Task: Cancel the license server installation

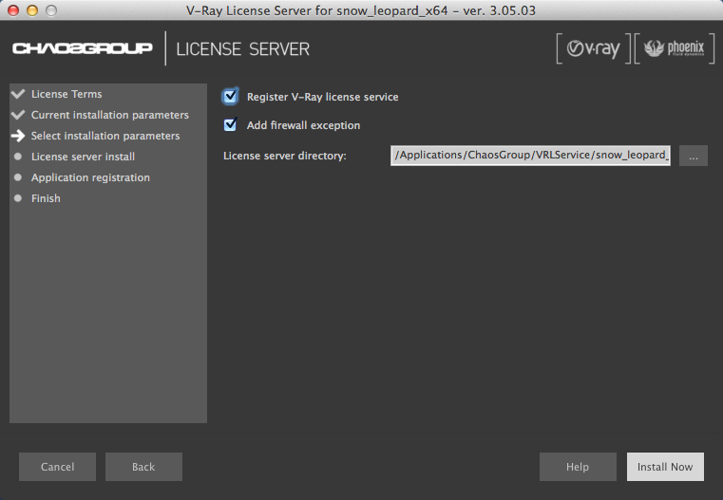Action: (58, 467)
